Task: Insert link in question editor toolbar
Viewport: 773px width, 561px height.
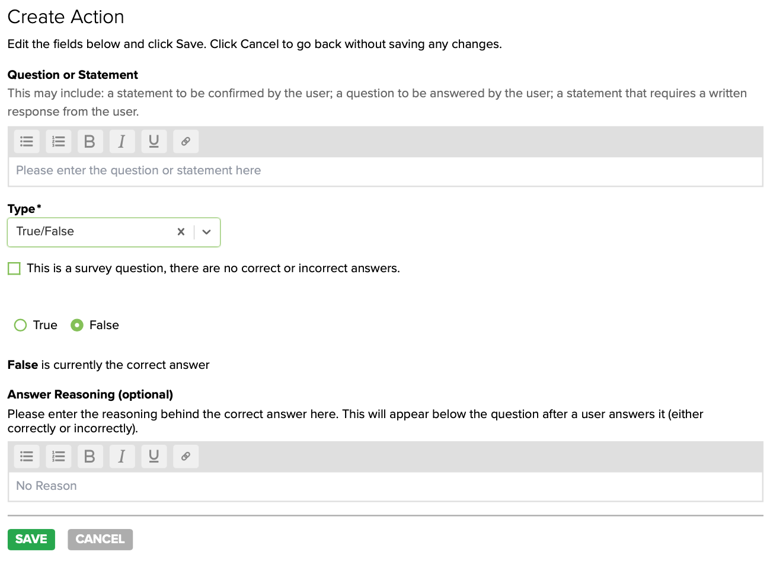Action: pos(186,142)
